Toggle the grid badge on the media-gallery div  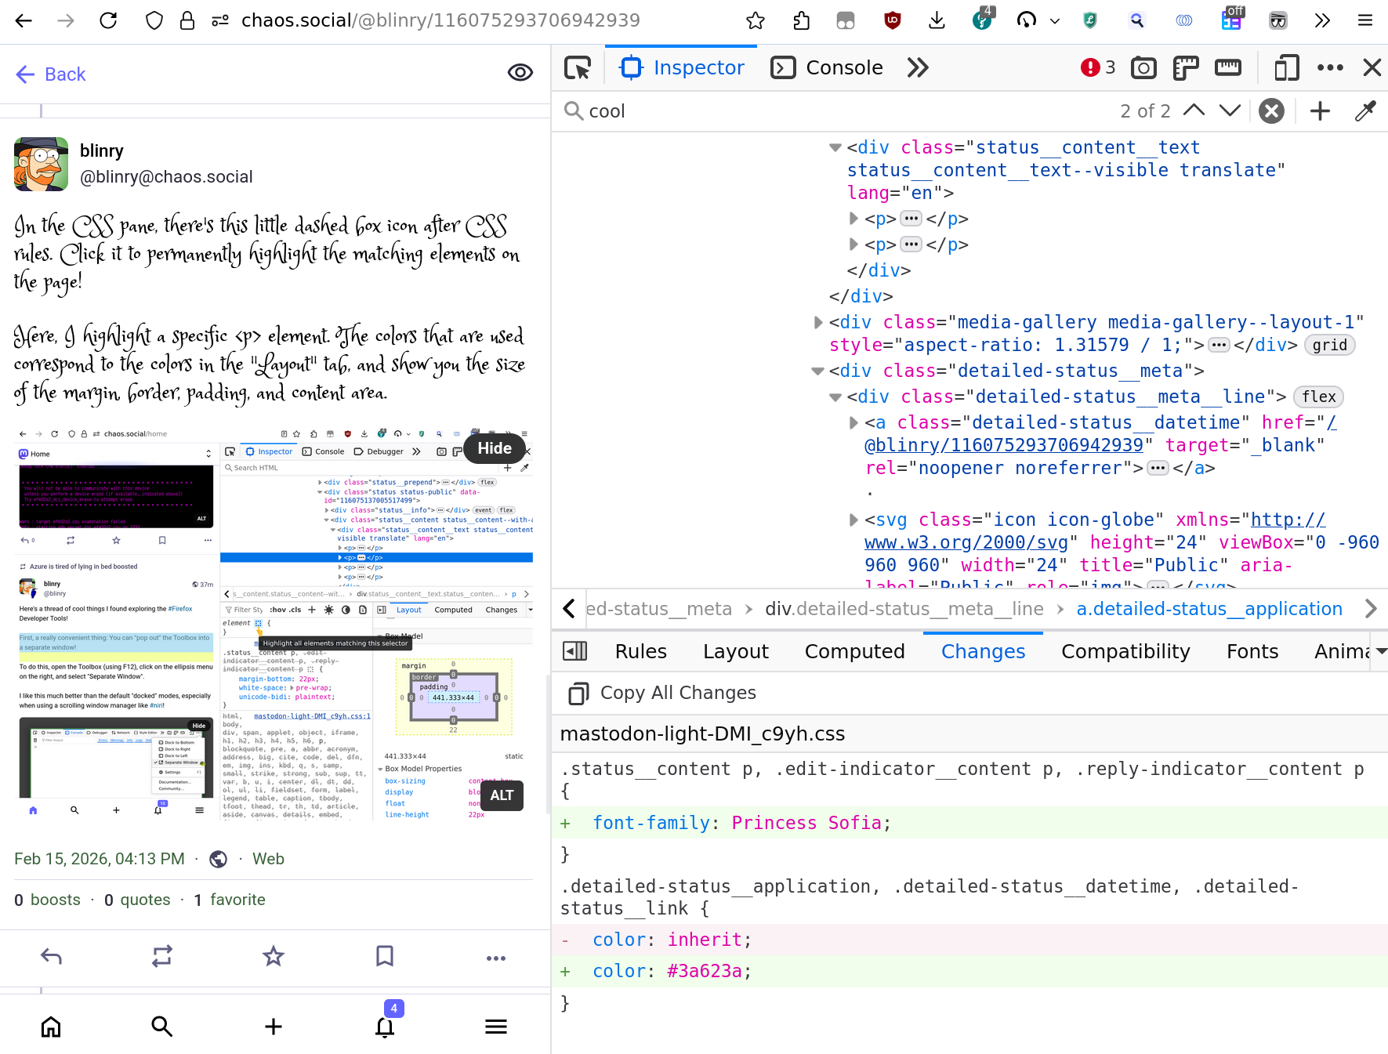(x=1329, y=345)
